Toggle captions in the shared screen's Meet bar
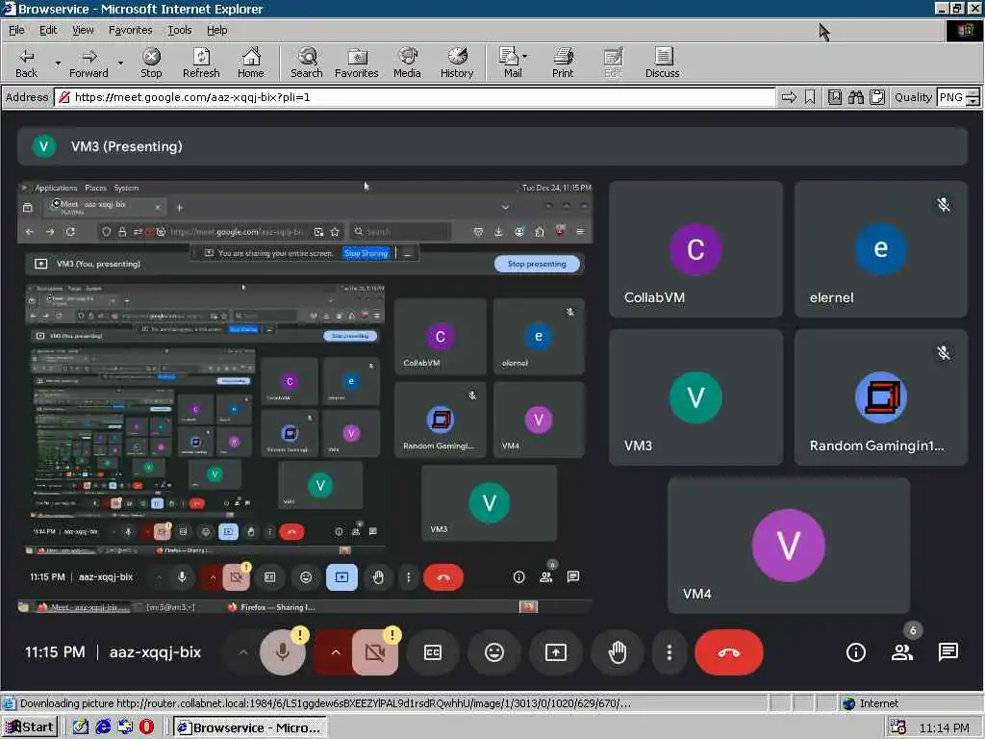This screenshot has width=985, height=739. coord(270,577)
